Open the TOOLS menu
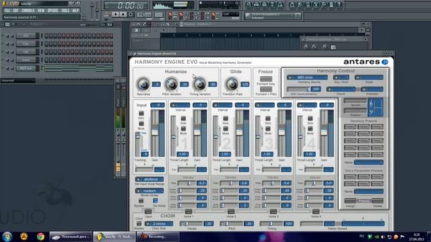431x242 pixels. (65, 11)
